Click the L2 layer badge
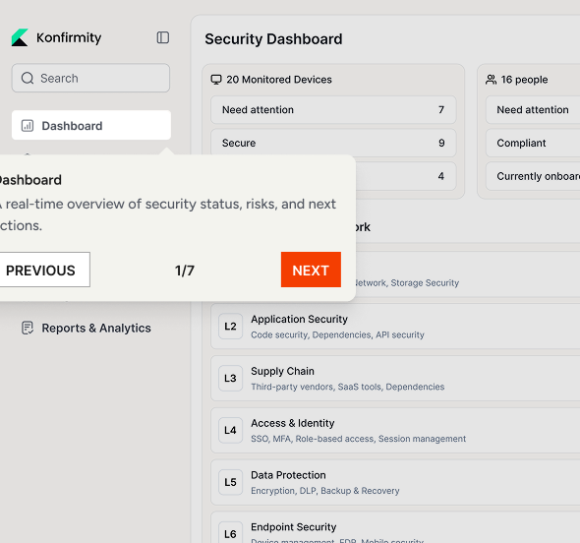580x543 pixels. [230, 327]
